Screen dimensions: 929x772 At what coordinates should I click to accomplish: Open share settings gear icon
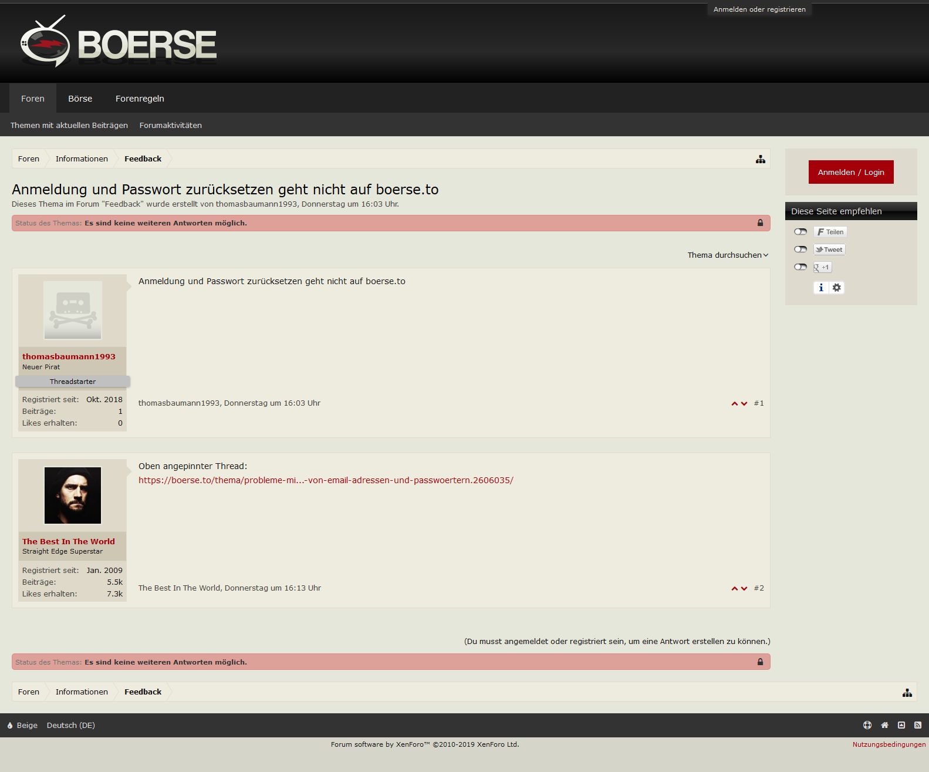pyautogui.click(x=837, y=288)
